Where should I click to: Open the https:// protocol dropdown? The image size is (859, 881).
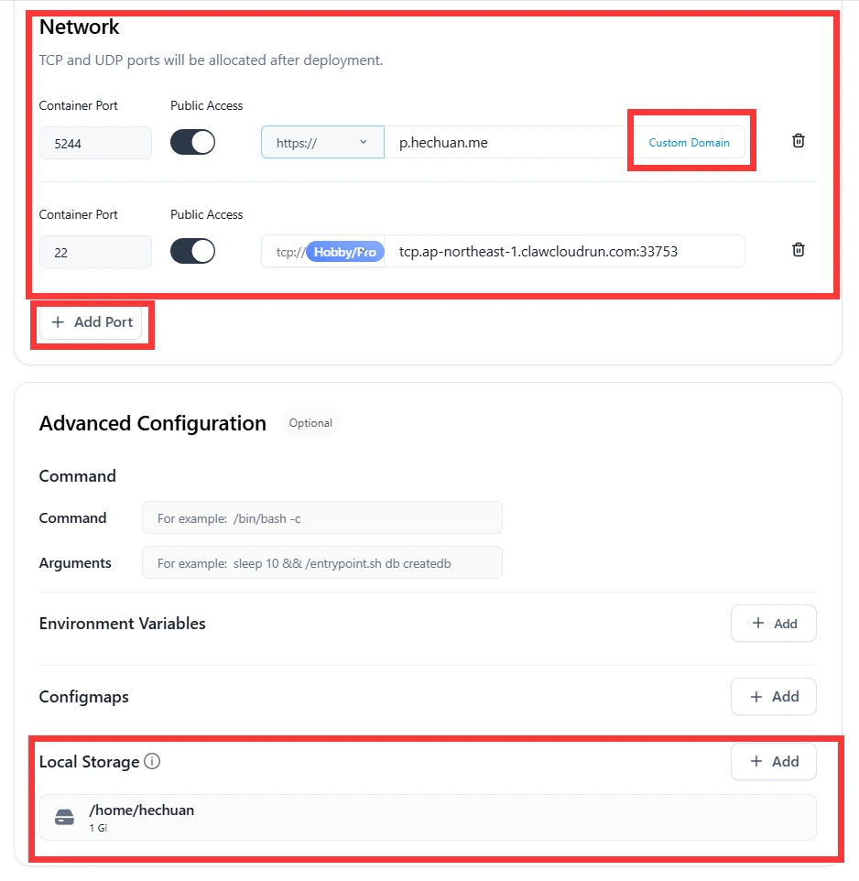click(x=322, y=142)
